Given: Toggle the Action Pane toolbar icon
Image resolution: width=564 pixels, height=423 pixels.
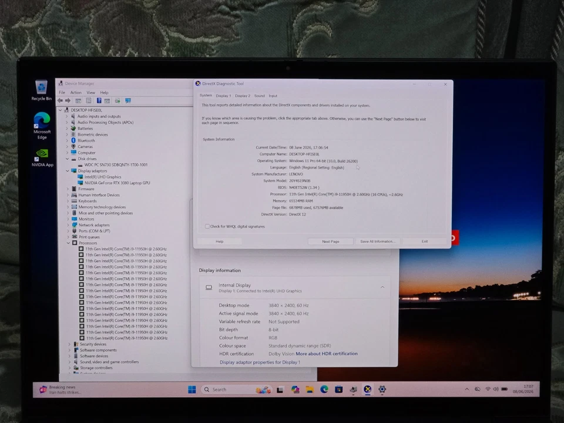Looking at the screenshot, I should (107, 100).
